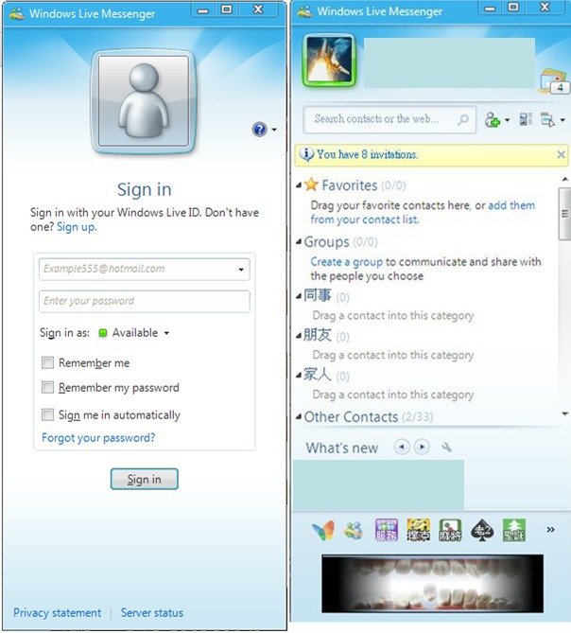Open the 撲克 poker game icon
571x633 pixels.
pos(418,530)
